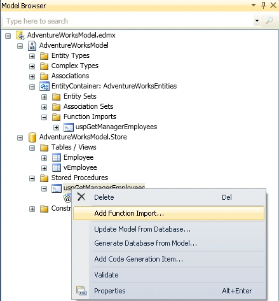Click the 'Type here to search' field
Image resolution: width=279 pixels, height=301 pixels.
(x=128, y=21)
